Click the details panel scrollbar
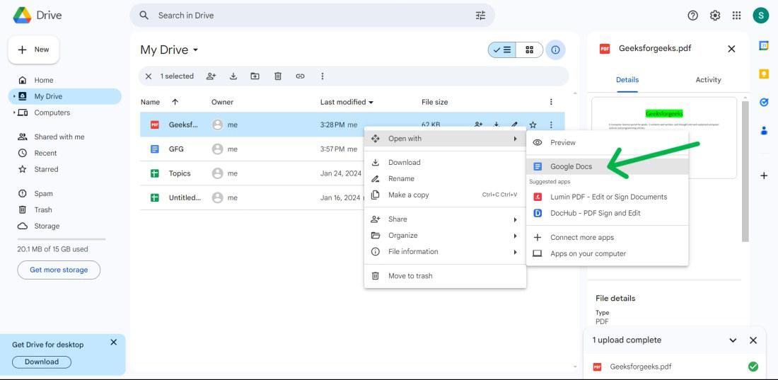778x380 pixels. click(x=745, y=171)
